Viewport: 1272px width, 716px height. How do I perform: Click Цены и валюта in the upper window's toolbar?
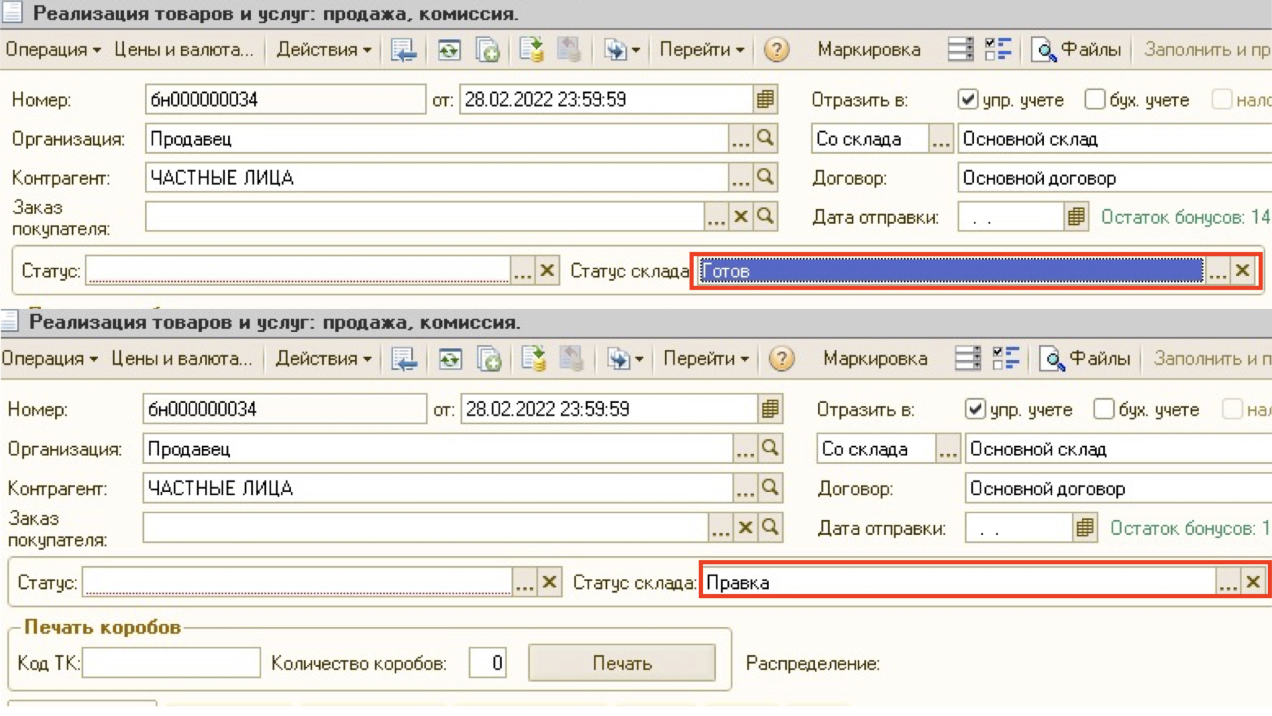point(184,50)
